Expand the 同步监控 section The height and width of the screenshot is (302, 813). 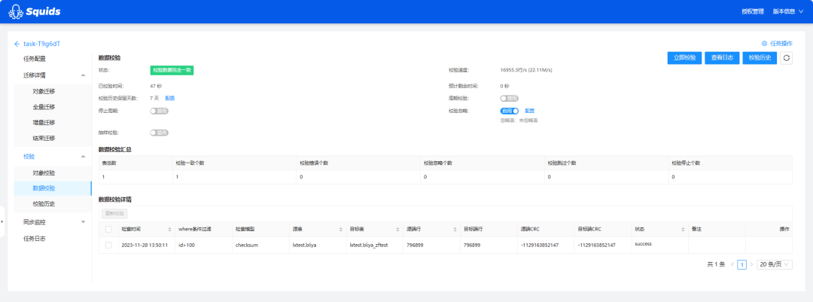coord(84,221)
